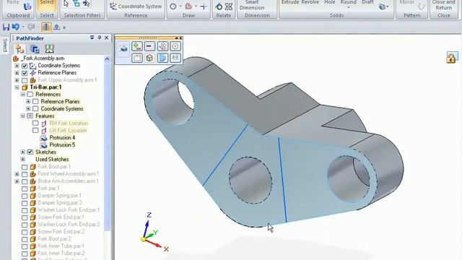
Task: Collapse the References node
Action: 22,95
